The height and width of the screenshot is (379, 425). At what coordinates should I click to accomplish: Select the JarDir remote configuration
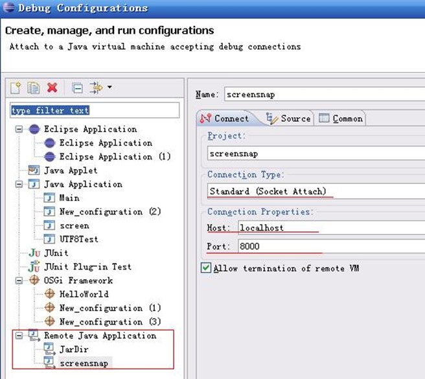(73, 349)
